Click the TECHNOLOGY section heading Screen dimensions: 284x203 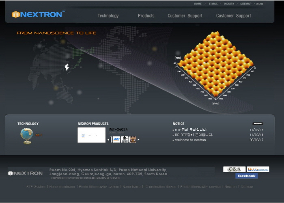(28, 123)
